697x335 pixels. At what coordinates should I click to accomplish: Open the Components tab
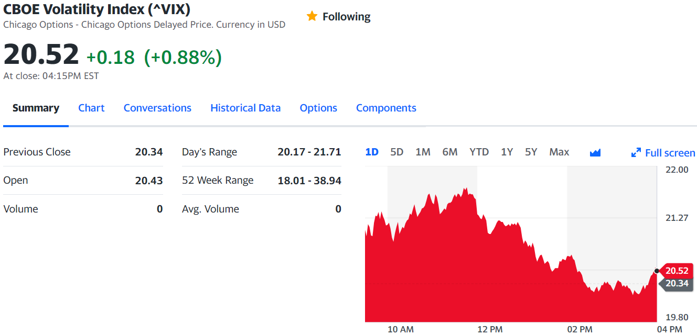point(386,108)
